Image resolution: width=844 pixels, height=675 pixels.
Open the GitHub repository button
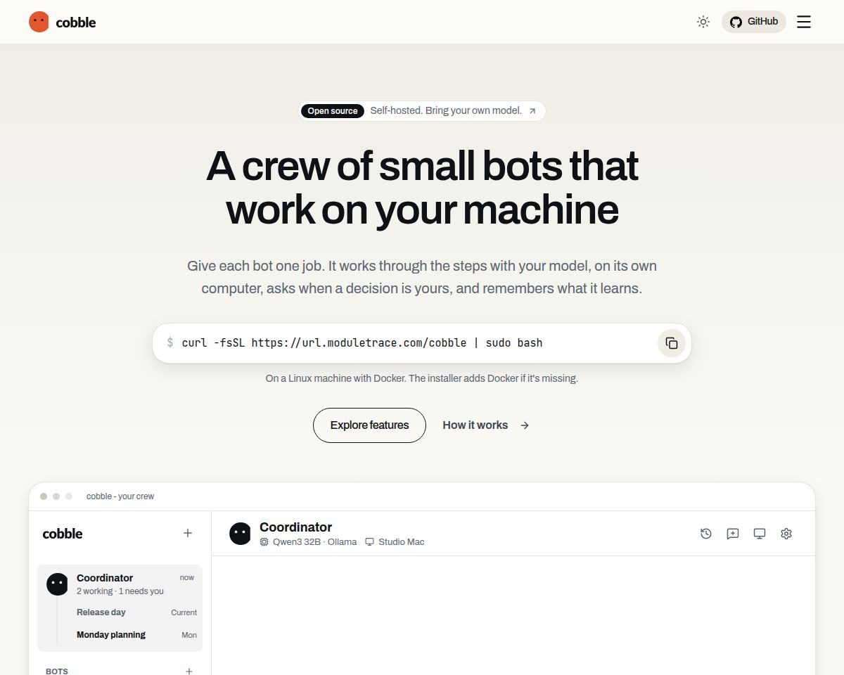coord(754,22)
